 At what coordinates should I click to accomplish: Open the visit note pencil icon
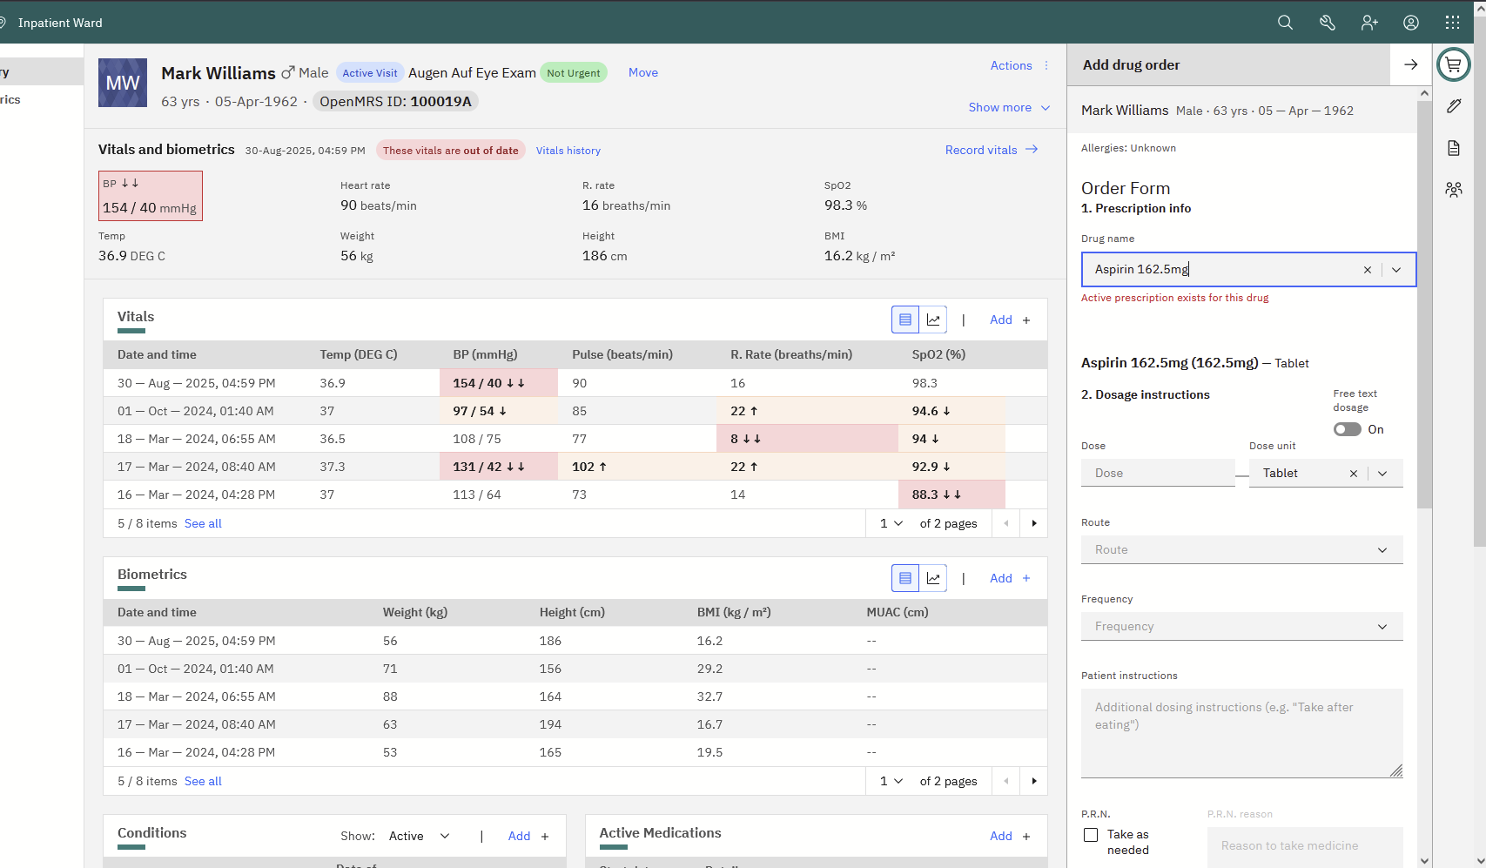(1453, 106)
